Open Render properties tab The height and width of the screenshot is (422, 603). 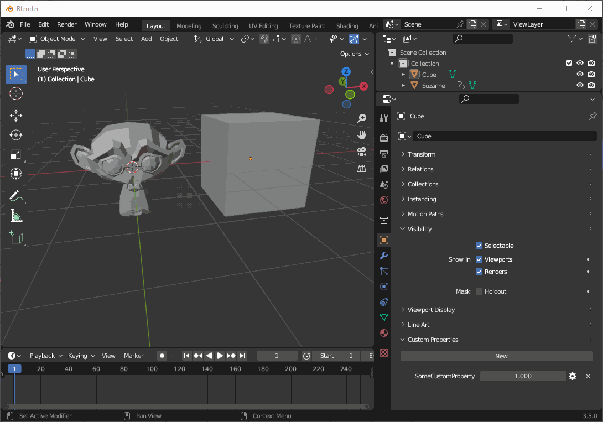(x=384, y=138)
